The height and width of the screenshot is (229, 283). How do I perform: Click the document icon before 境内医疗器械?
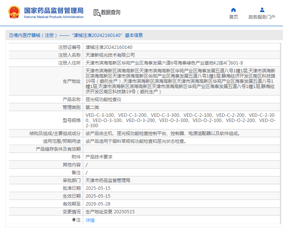tap(11, 35)
